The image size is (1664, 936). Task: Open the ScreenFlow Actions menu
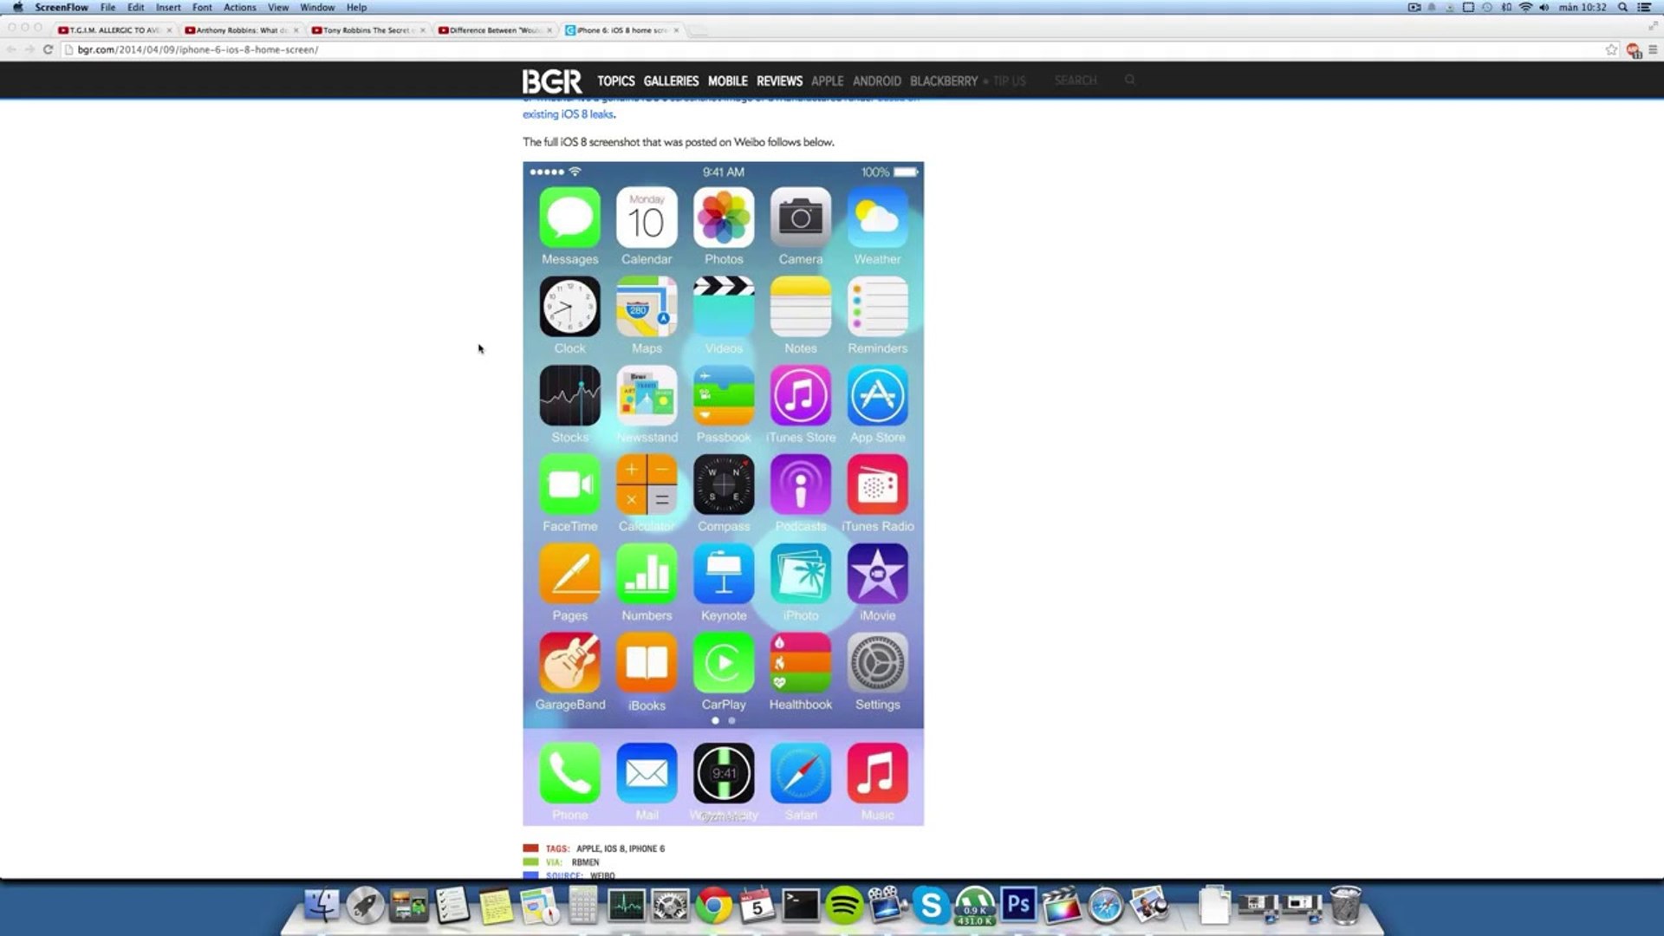click(x=239, y=7)
